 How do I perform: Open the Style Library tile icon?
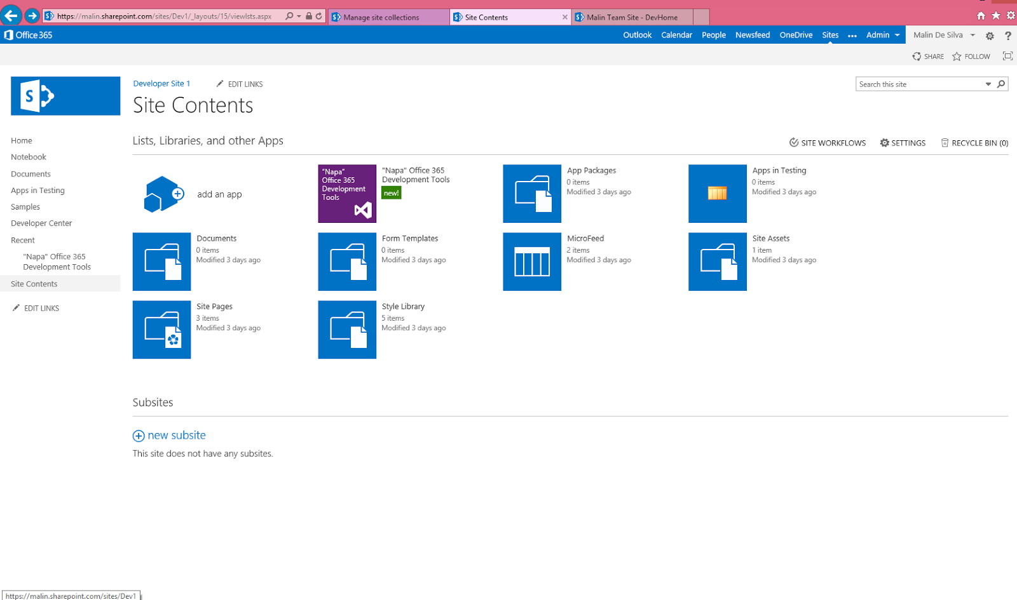pos(347,330)
